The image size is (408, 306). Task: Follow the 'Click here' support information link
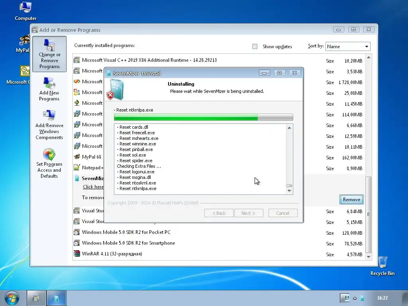coord(93,187)
